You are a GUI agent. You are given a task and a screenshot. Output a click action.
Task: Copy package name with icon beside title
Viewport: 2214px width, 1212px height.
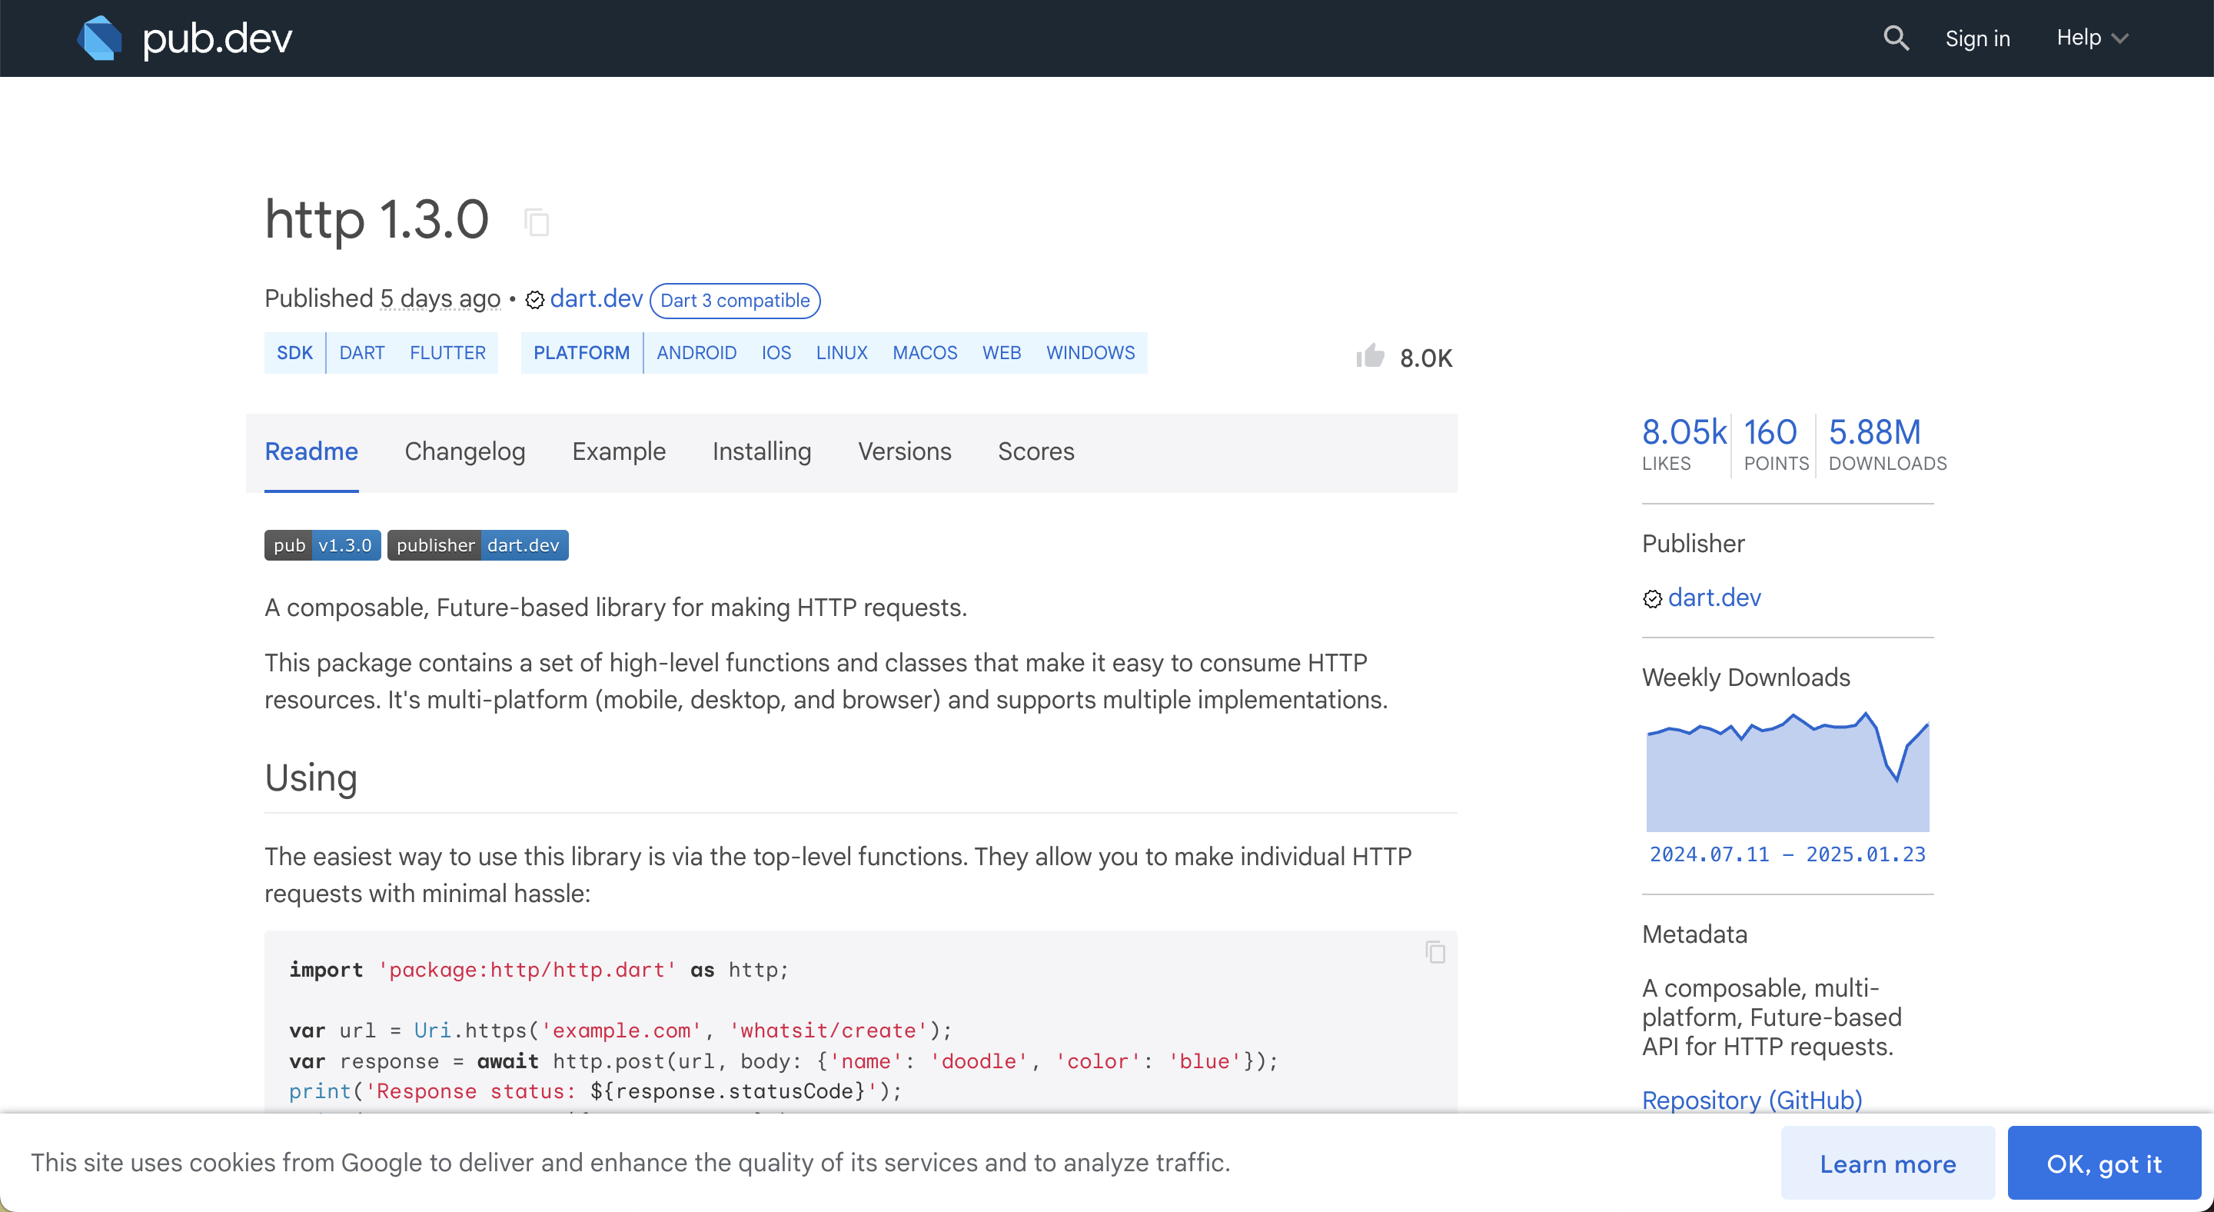click(x=537, y=222)
